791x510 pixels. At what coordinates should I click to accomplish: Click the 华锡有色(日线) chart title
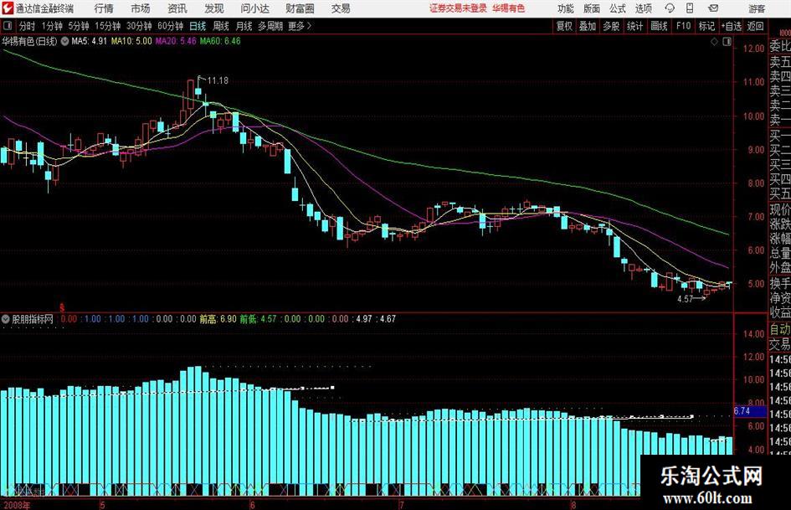(29, 41)
